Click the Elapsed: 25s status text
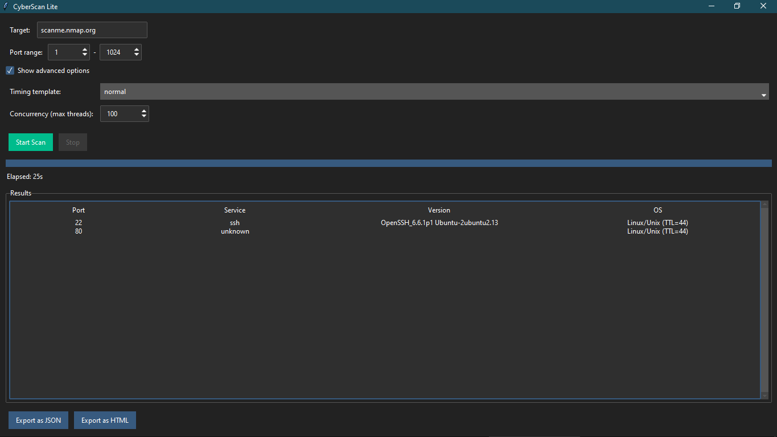The image size is (777, 437). pyautogui.click(x=25, y=177)
